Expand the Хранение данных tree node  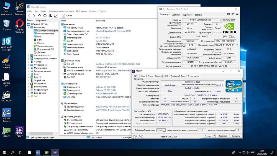click(29, 71)
